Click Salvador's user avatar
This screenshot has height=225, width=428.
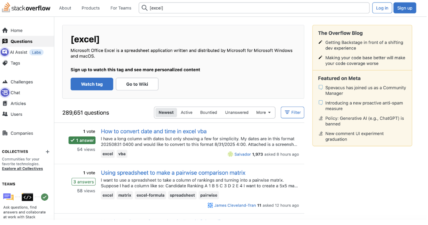230,154
